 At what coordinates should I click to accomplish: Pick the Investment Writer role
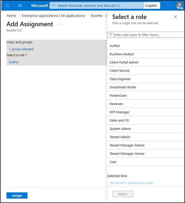click(146, 87)
